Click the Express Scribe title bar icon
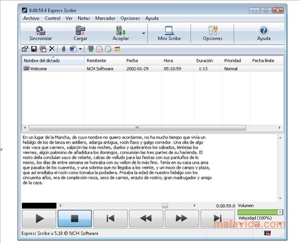The height and width of the screenshot is (243, 300). [x=24, y=10]
